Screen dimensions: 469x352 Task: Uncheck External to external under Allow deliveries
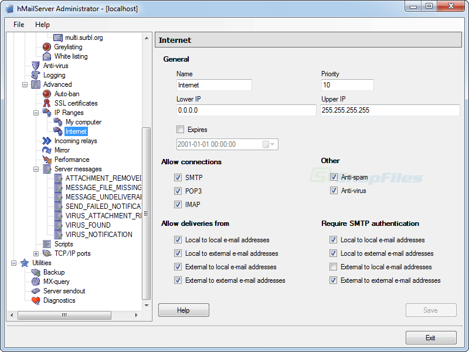point(178,280)
